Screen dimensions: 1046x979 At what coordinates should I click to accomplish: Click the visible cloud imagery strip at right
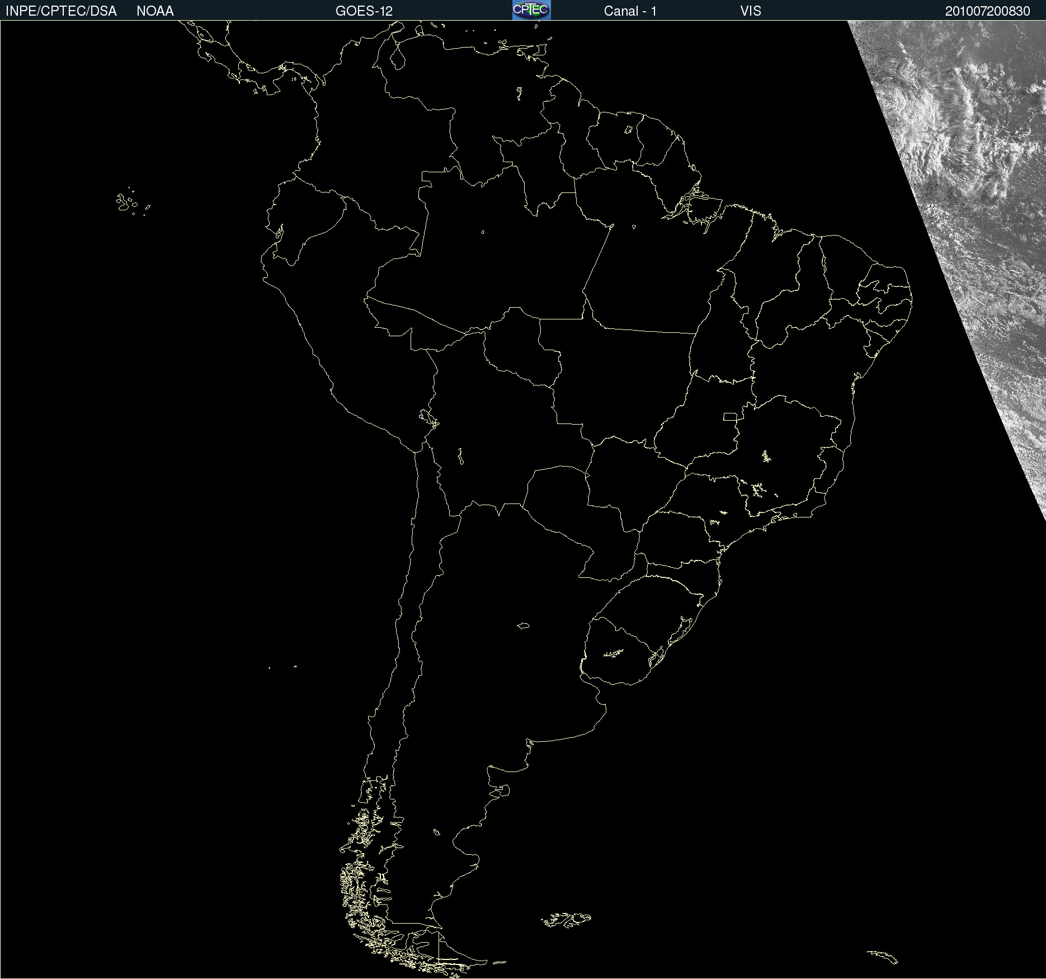click(973, 224)
